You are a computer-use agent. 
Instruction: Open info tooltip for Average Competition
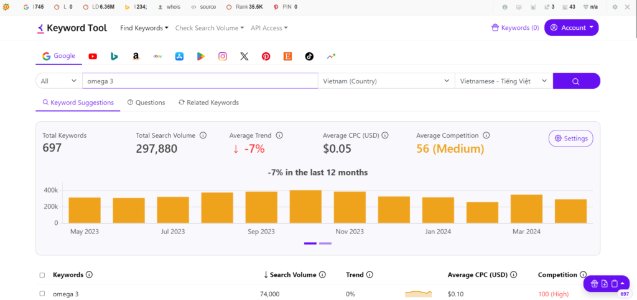486,135
